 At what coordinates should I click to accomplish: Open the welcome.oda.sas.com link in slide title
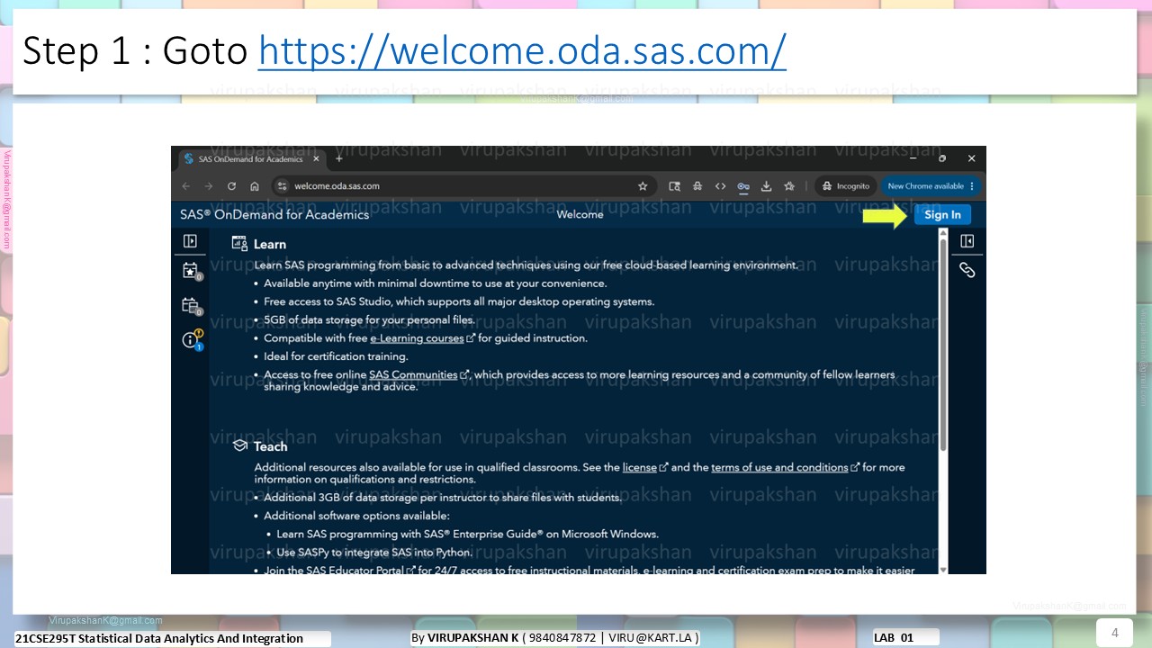point(522,51)
